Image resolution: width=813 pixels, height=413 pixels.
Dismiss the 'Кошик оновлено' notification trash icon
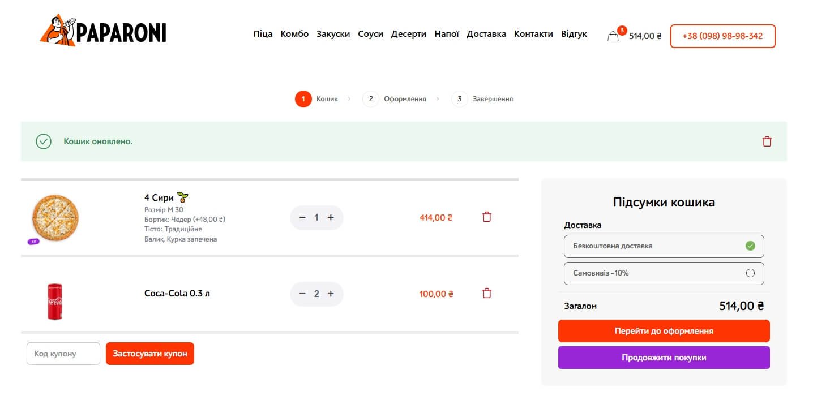click(x=767, y=141)
